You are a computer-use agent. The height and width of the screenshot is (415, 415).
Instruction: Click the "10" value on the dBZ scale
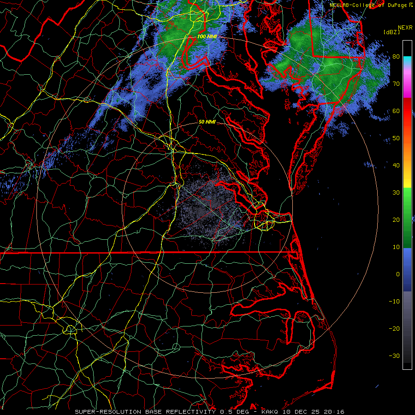pos(396,247)
